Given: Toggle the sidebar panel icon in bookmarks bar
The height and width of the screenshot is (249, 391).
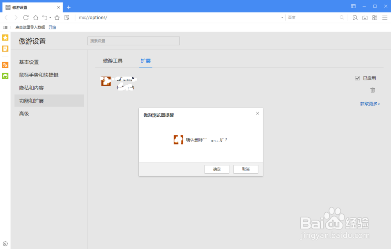Looking at the screenshot, I should pyautogui.click(x=5, y=27).
